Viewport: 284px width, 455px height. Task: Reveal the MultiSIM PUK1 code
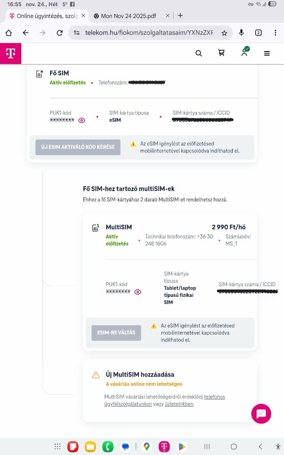tap(138, 292)
